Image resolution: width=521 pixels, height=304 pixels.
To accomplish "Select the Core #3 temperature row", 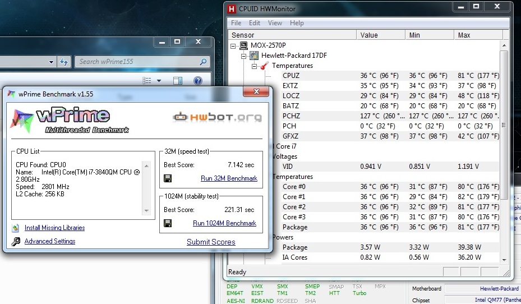I will 390,217.
